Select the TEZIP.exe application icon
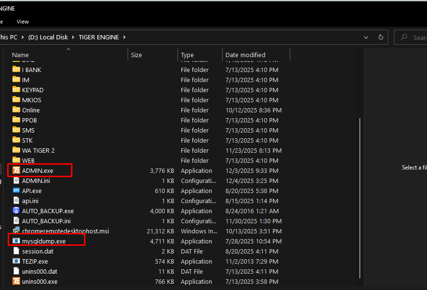427x290 pixels. click(x=16, y=261)
